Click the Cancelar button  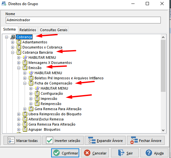95,153
